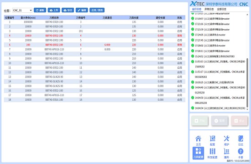This screenshot has width=251, height=164.
Task: Click the 最大寿命(min) column header
Action: coord(28,18)
